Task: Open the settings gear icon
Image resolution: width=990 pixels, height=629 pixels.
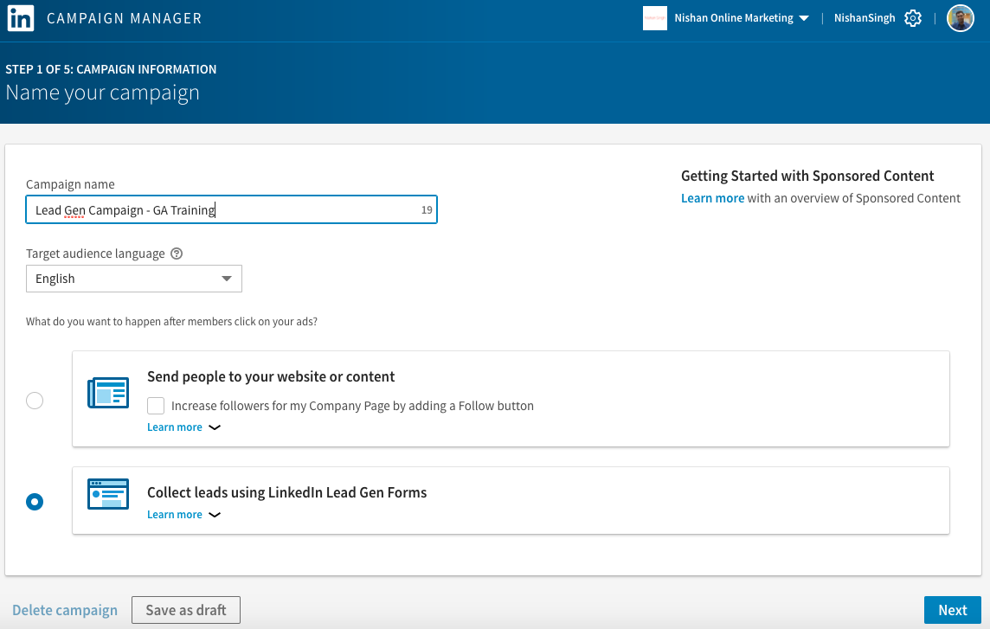Action: pos(914,17)
